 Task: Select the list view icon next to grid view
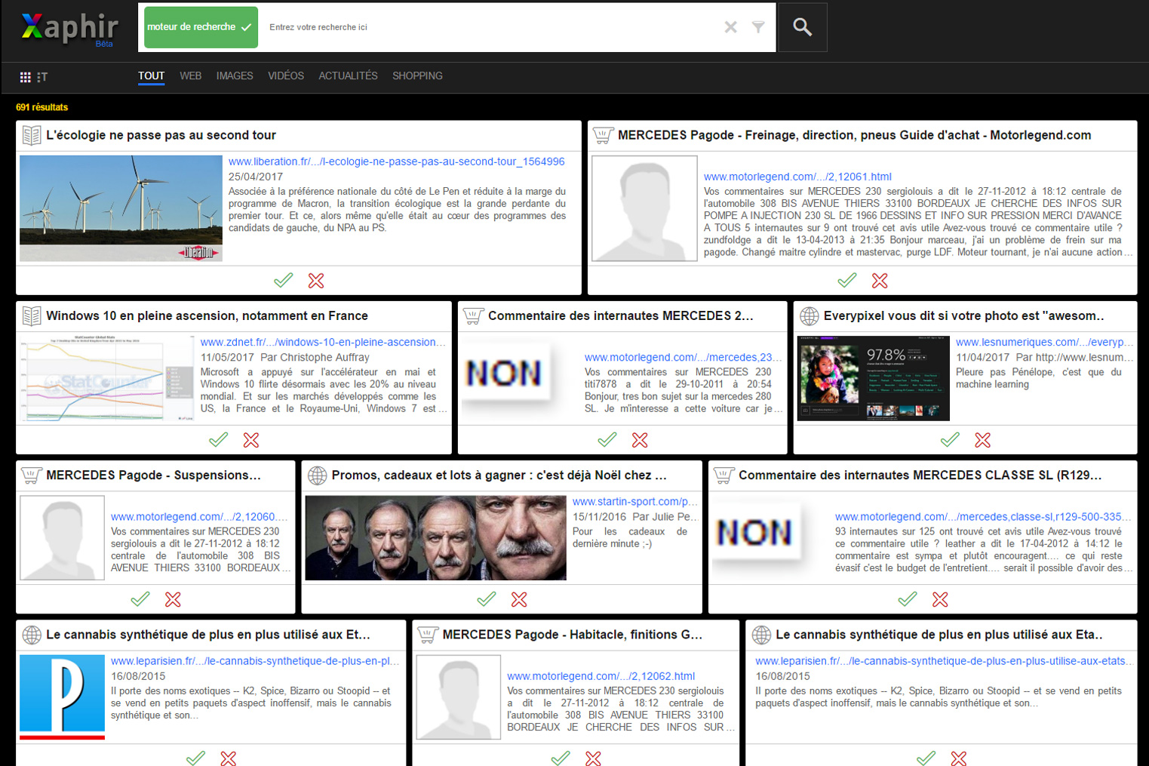43,76
